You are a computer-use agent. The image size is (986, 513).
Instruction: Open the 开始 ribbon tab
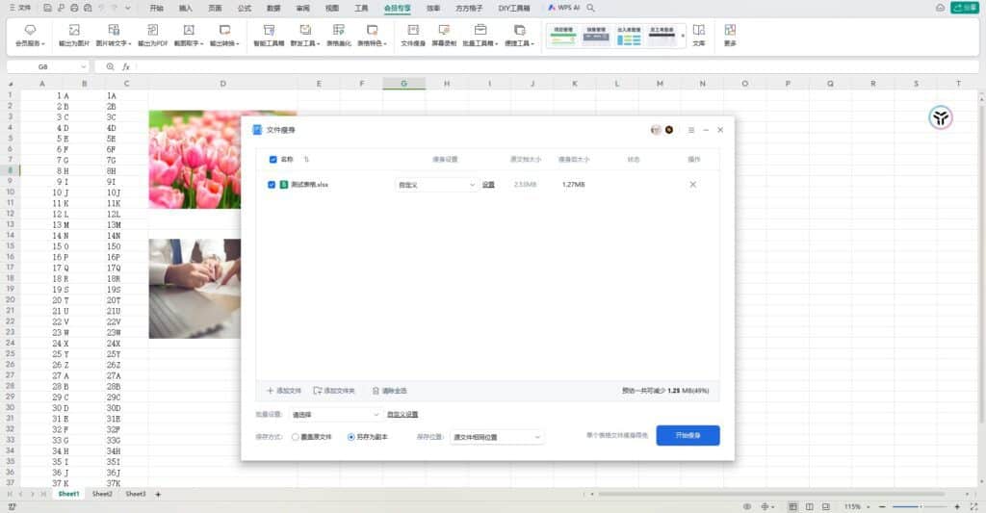(x=157, y=8)
